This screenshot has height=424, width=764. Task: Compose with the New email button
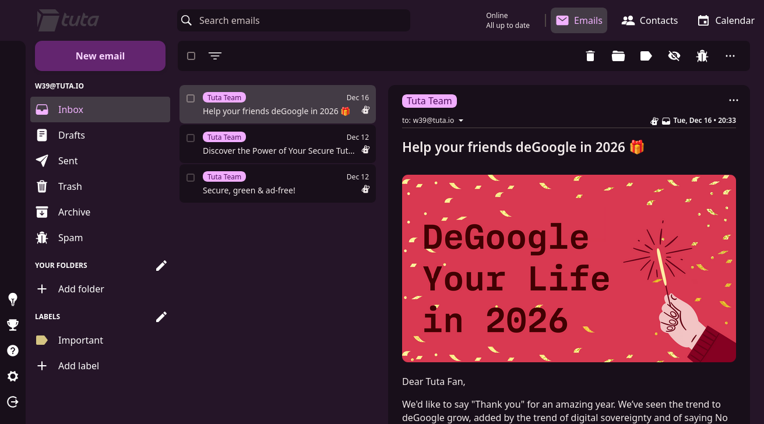[x=100, y=56]
